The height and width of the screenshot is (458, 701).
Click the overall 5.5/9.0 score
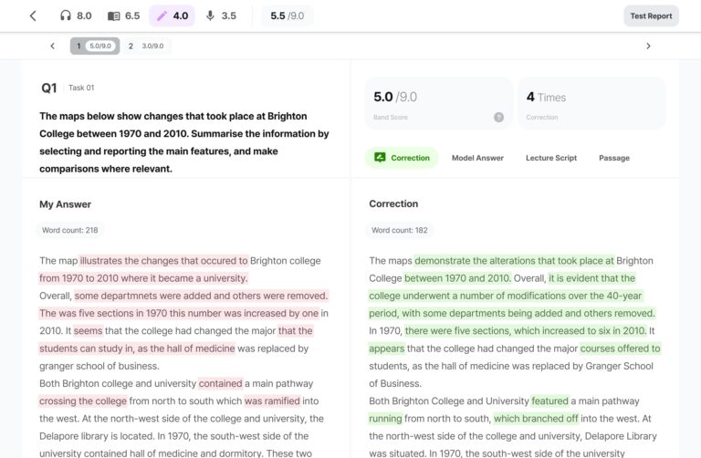(x=287, y=16)
